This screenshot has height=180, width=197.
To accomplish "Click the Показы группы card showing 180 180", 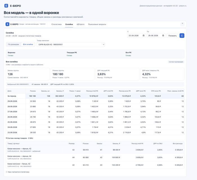I will click(73, 74).
